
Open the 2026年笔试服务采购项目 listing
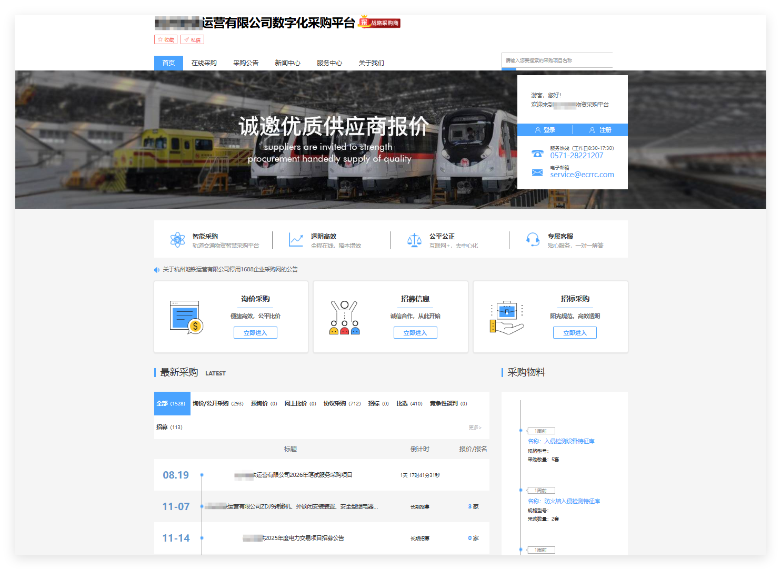pyautogui.click(x=293, y=475)
